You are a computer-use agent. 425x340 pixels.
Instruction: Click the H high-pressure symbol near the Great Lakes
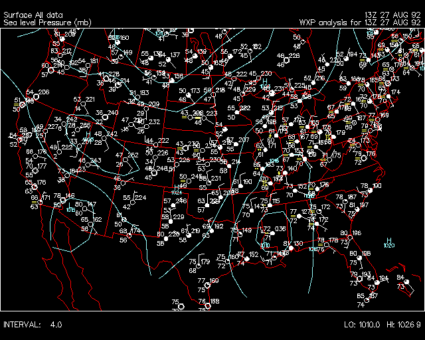click(265, 82)
